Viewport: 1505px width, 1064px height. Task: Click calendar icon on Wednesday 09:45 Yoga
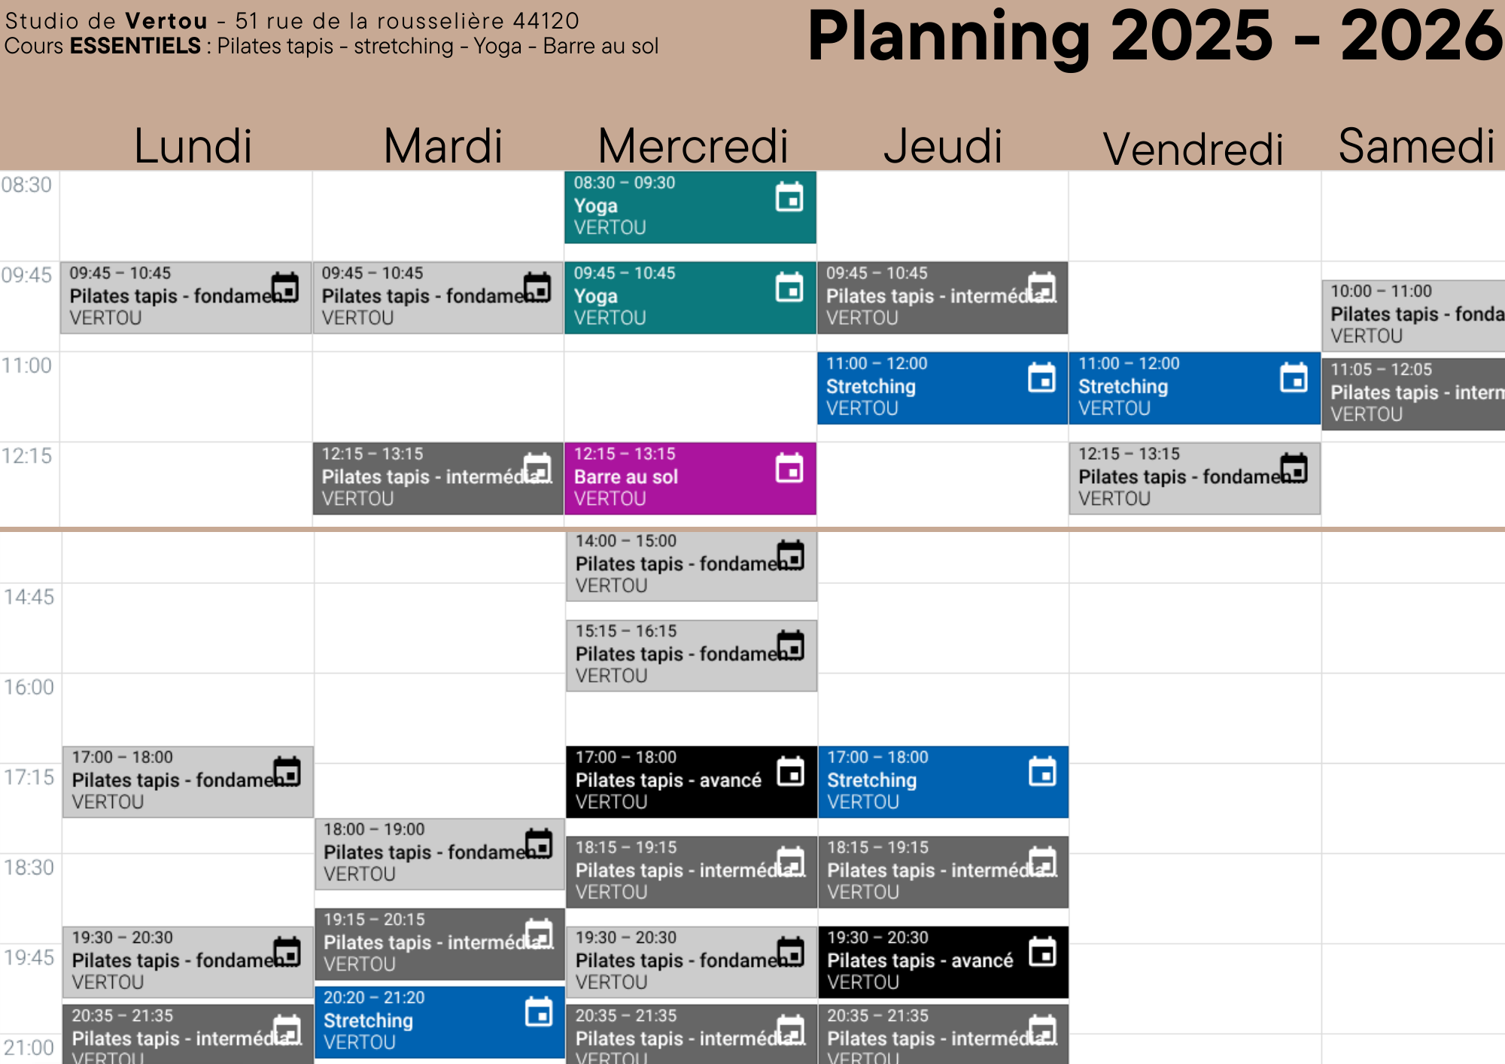(789, 287)
